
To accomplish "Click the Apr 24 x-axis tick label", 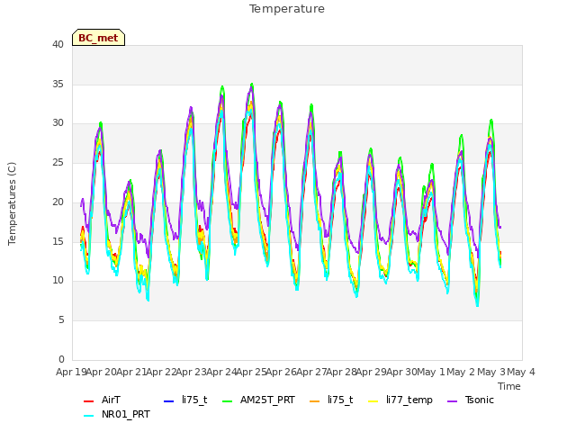I will 221,372.
